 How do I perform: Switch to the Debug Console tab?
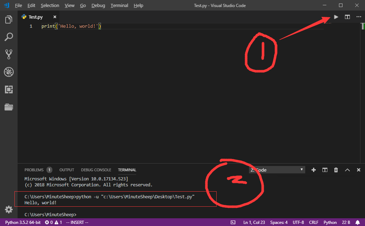(x=96, y=170)
